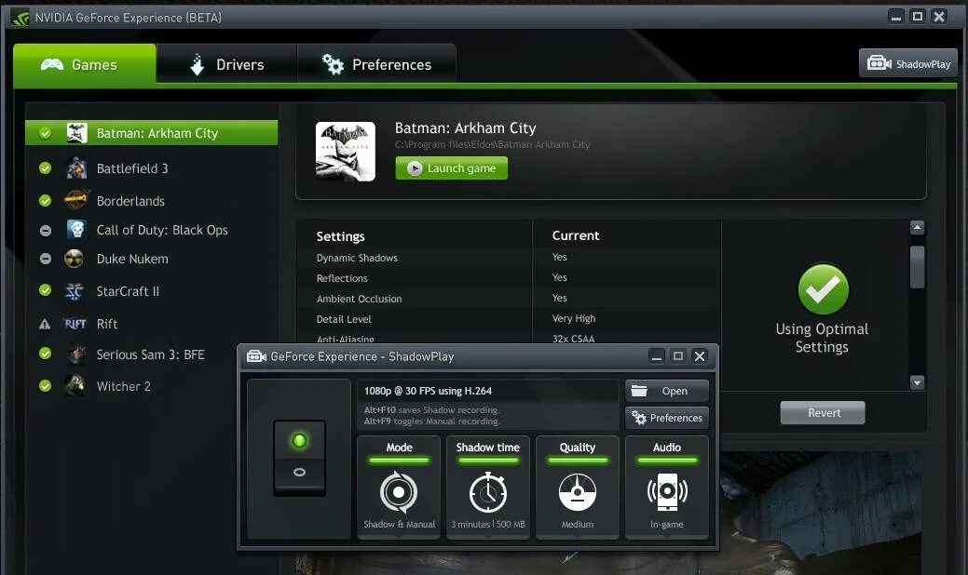Click the Detail Level setting row

[510, 318]
